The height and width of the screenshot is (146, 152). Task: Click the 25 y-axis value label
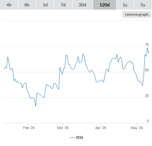[x=147, y=96]
